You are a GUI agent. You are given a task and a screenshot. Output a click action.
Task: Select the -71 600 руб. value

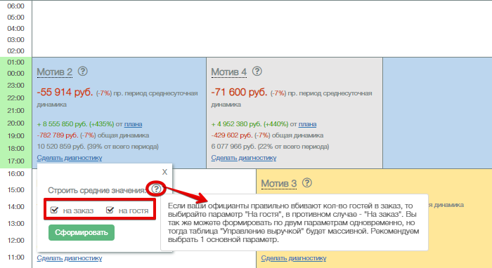click(x=239, y=92)
